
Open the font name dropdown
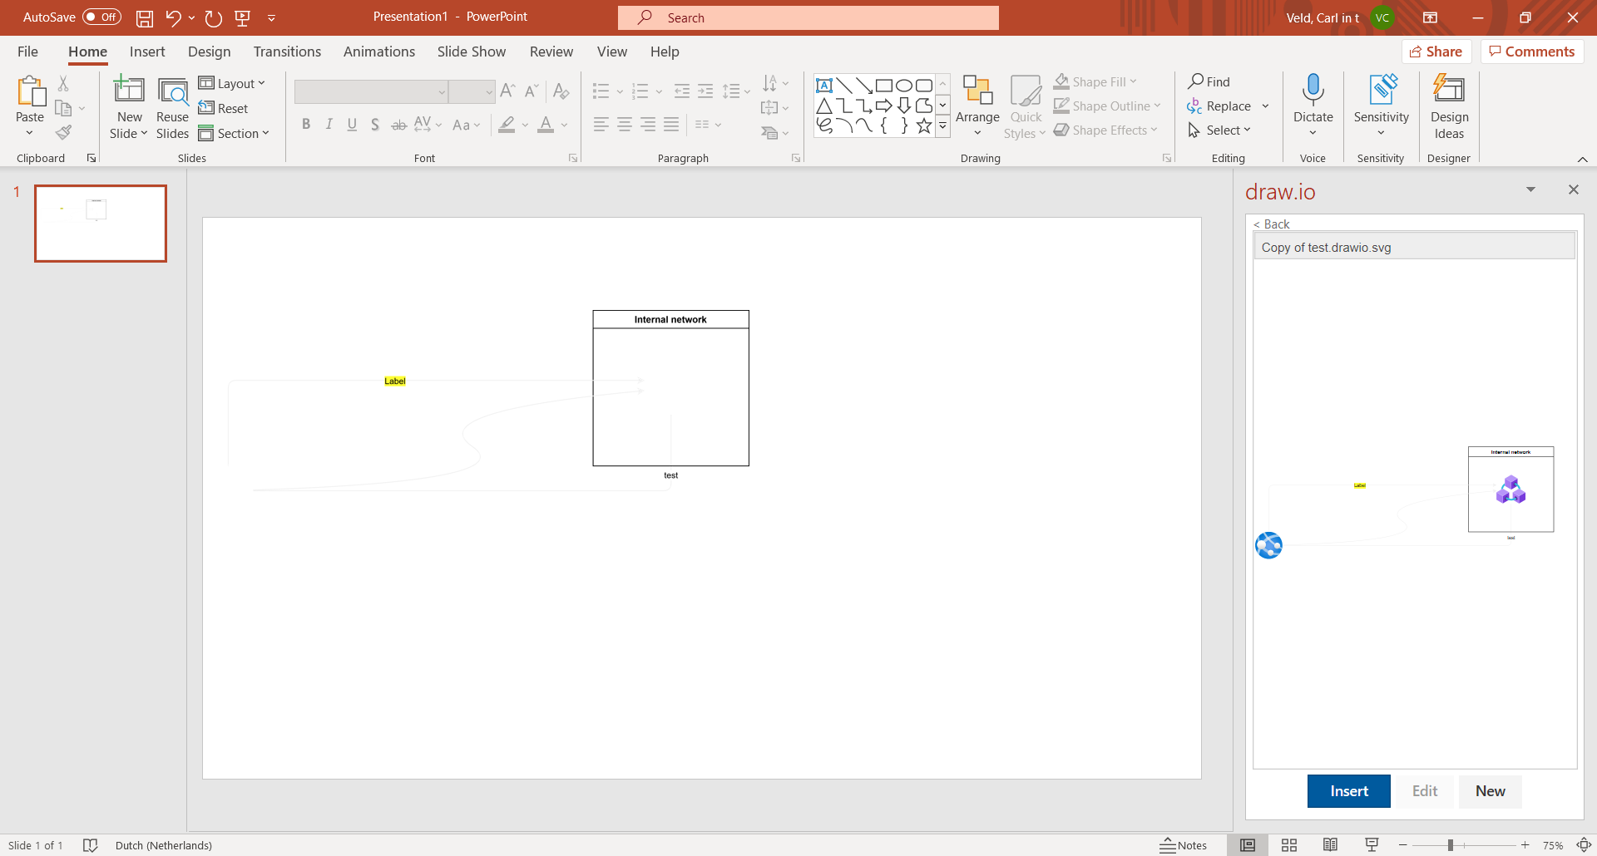point(442,91)
